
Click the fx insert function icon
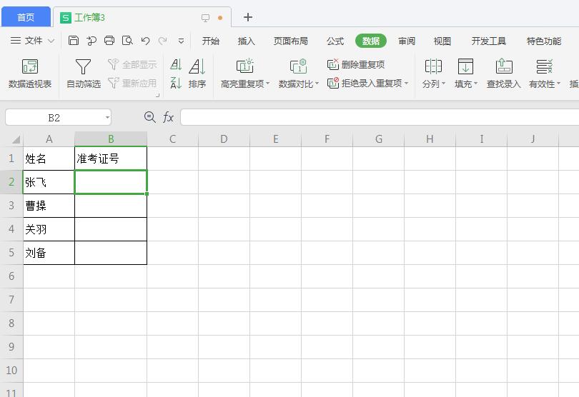coord(169,117)
